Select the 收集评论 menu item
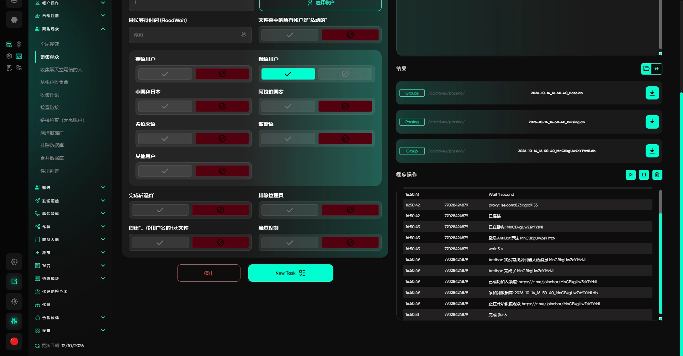 click(x=50, y=95)
